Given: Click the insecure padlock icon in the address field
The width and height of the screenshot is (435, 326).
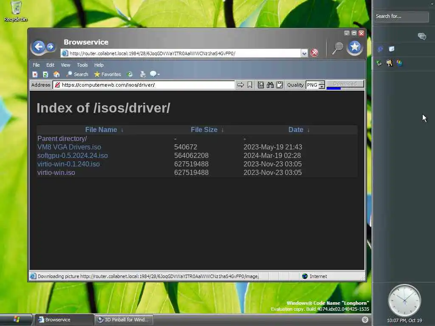Looking at the screenshot, I should [x=57, y=85].
